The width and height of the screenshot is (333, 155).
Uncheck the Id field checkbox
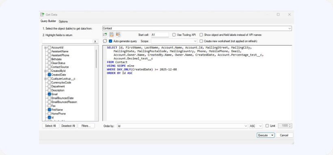(x=49, y=117)
